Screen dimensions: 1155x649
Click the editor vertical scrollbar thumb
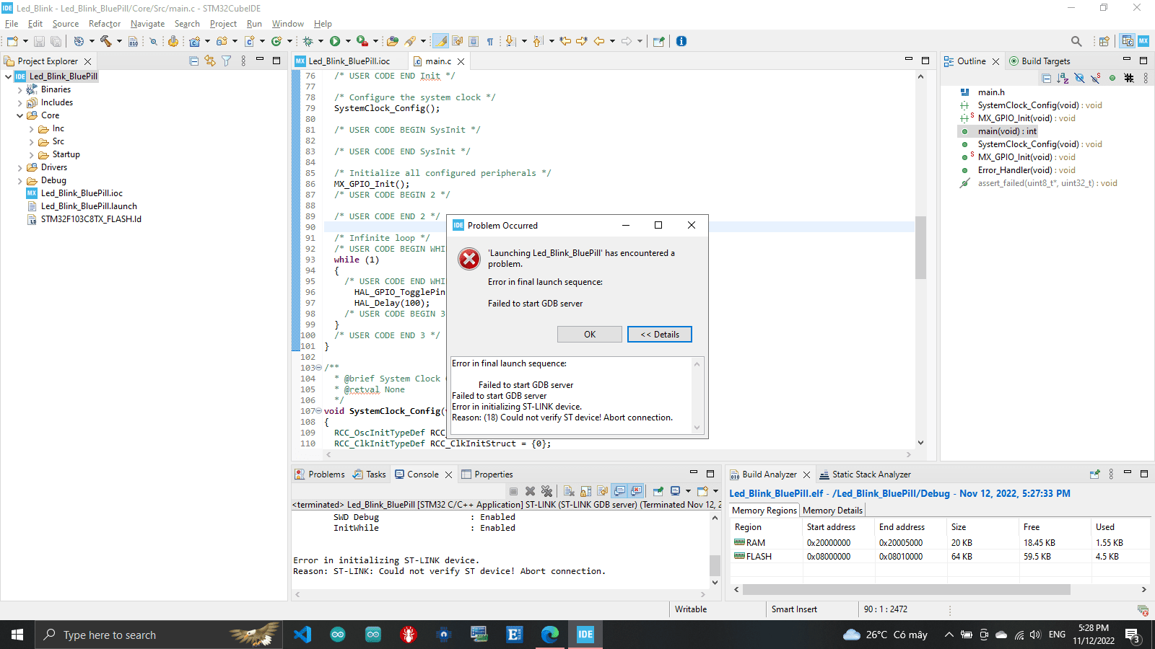[x=920, y=247]
